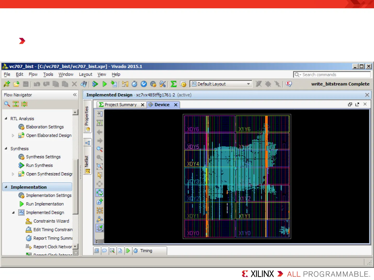Click the first icon at top of Device toolbar
The width and height of the screenshot is (374, 280).
[100, 114]
